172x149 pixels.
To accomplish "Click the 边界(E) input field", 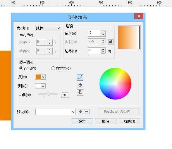I will coord(94,51).
